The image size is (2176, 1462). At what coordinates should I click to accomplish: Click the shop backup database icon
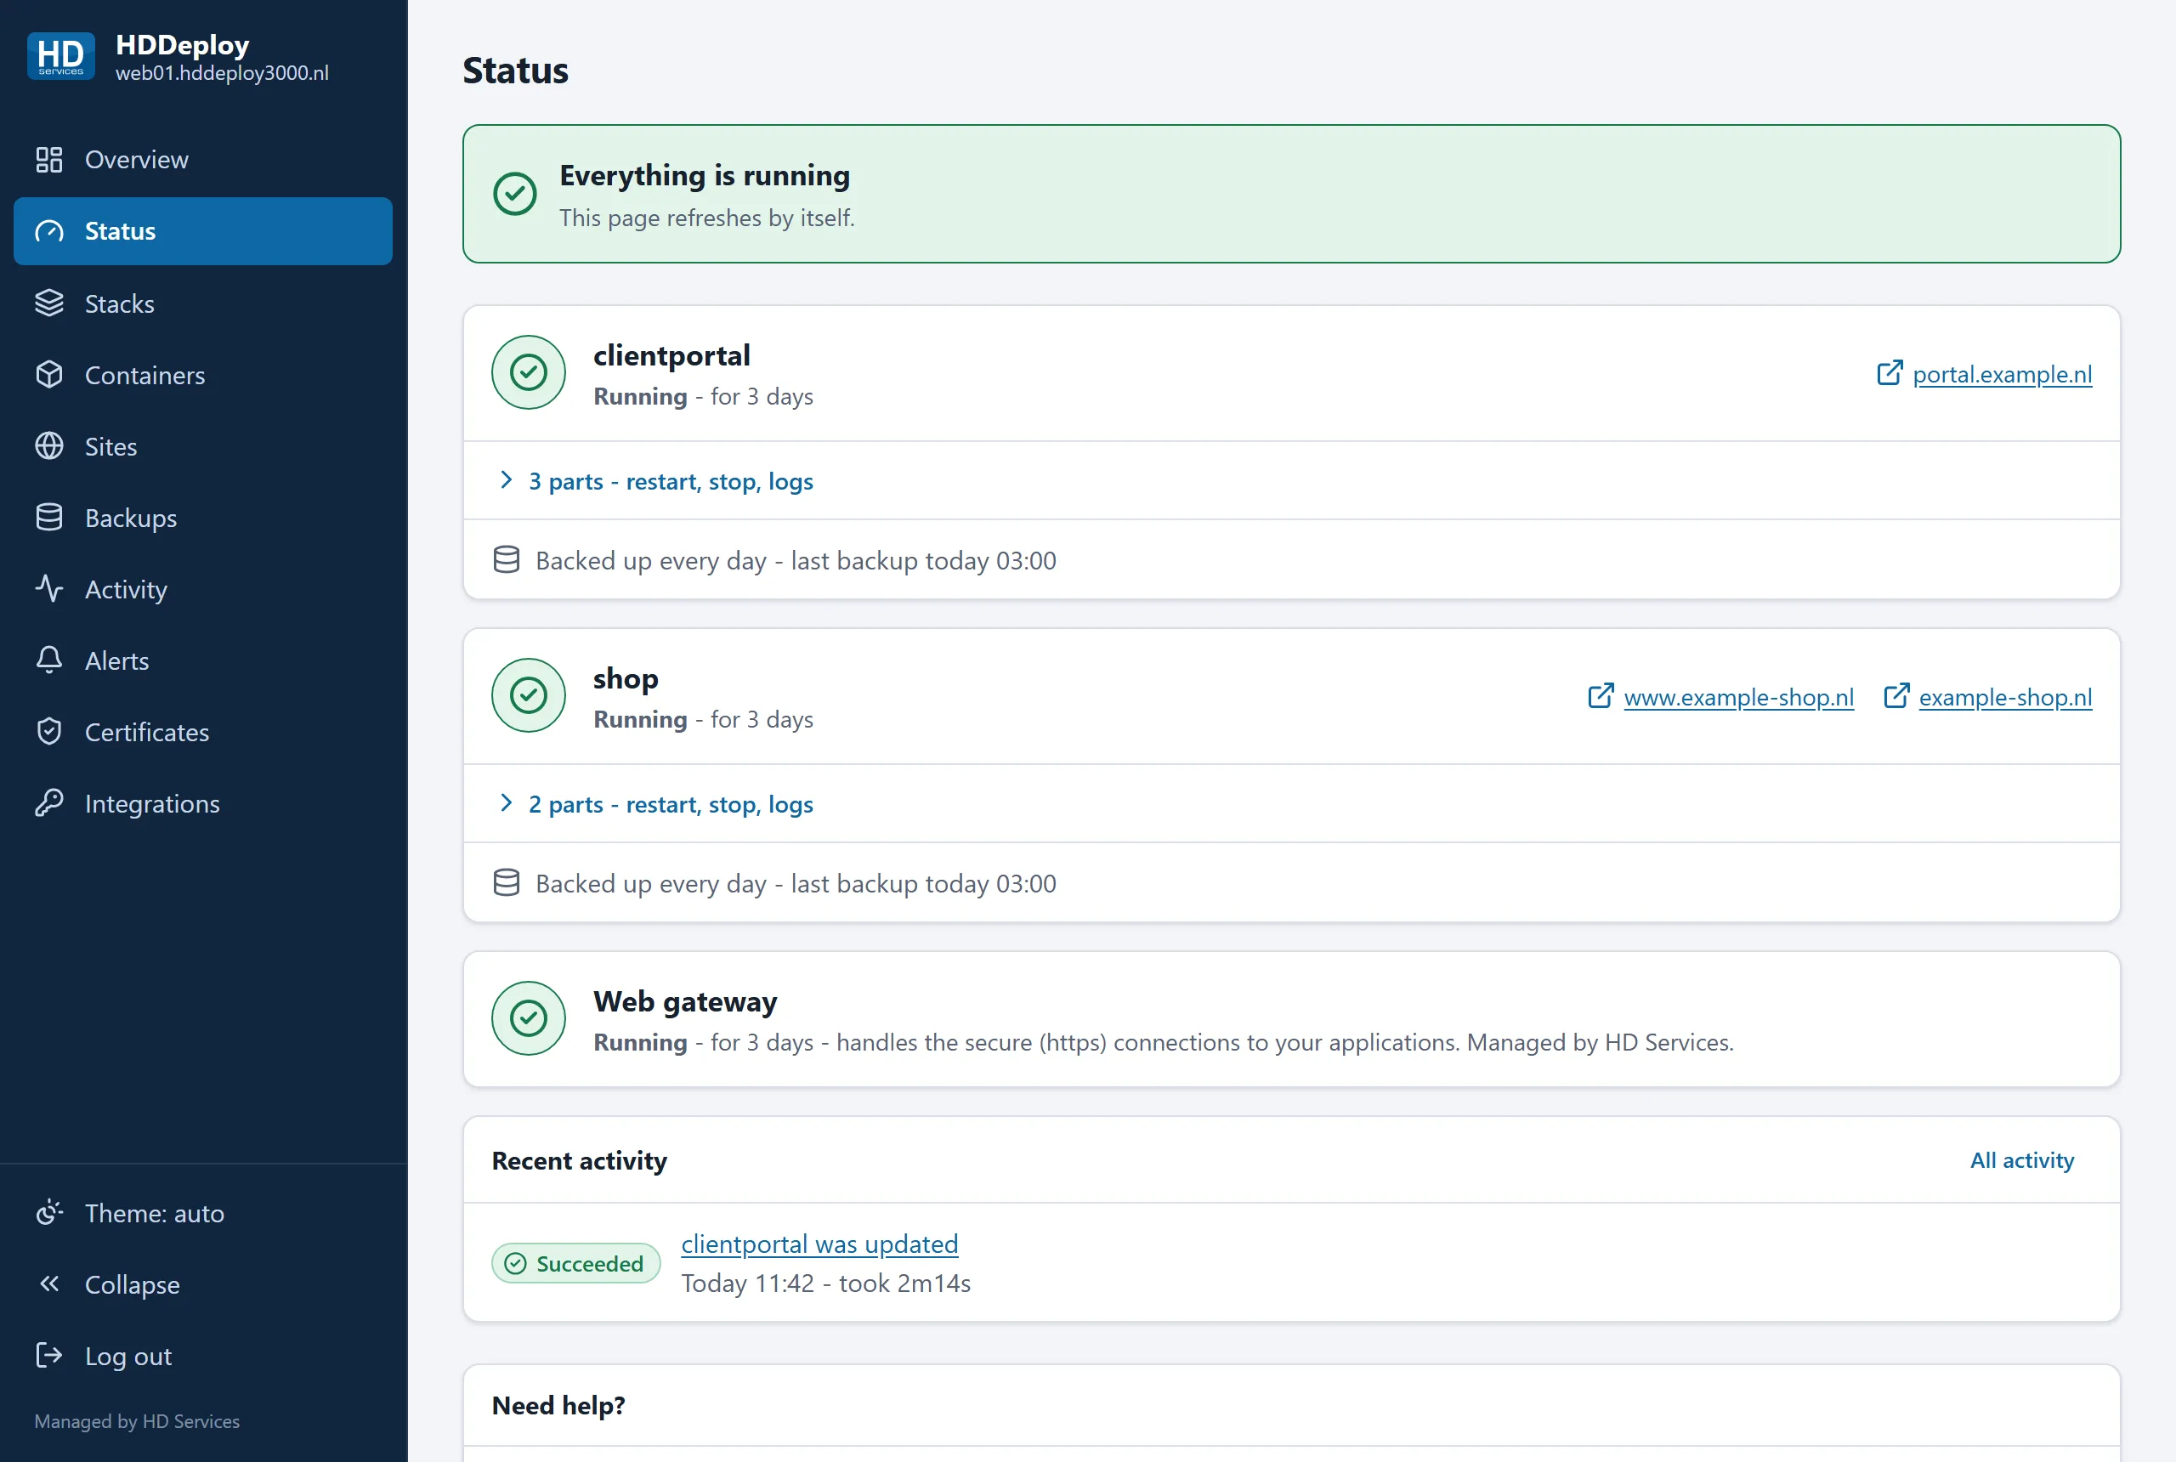tap(507, 882)
